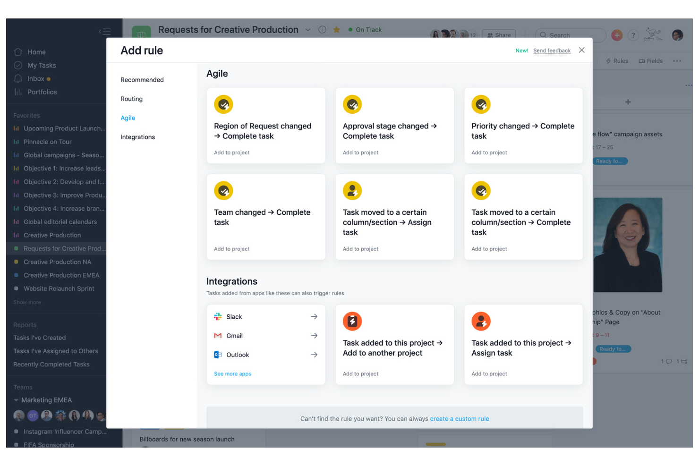The width and height of the screenshot is (699, 466).
Task: Collapse the Marketing EMEA team
Action: pos(16,400)
